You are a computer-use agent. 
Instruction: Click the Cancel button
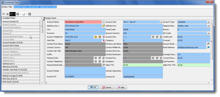pyautogui.click(x=107, y=88)
